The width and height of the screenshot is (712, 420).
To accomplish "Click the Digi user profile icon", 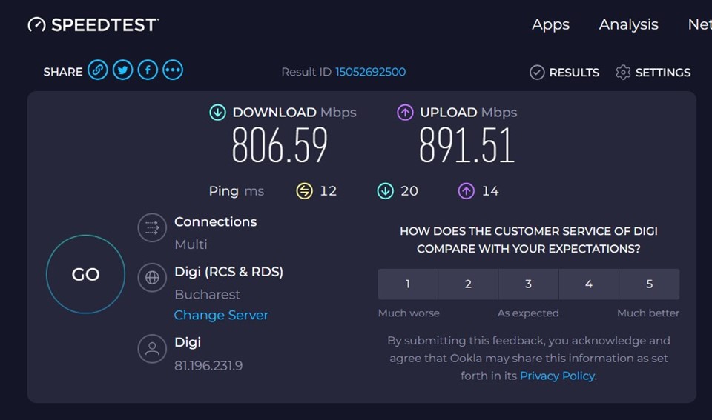I will [x=152, y=349].
